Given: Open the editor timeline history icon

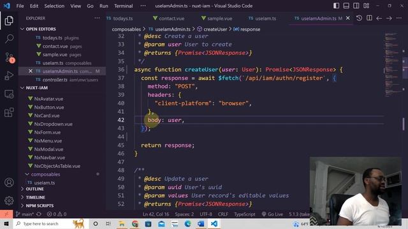Looking at the screenshot, I should click(359, 18).
